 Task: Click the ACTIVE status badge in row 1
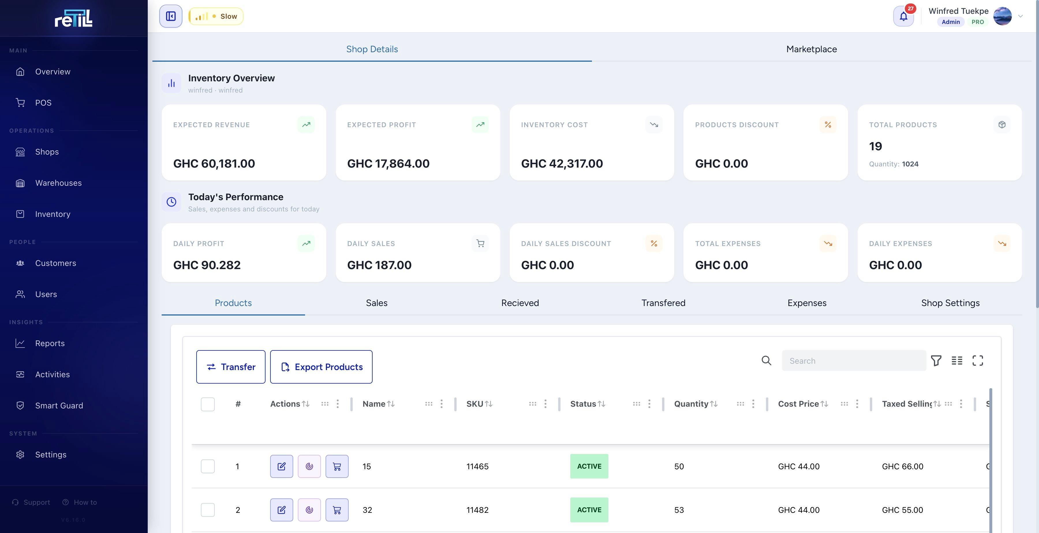[x=589, y=466]
